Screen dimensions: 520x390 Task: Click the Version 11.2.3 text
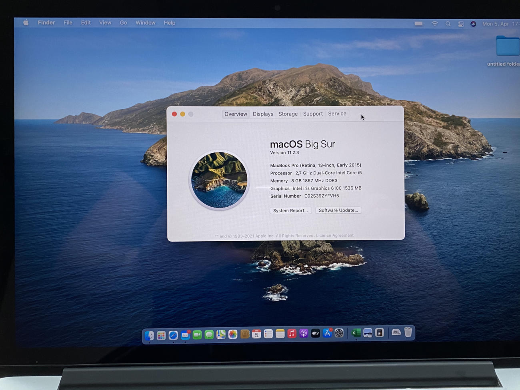[284, 153]
